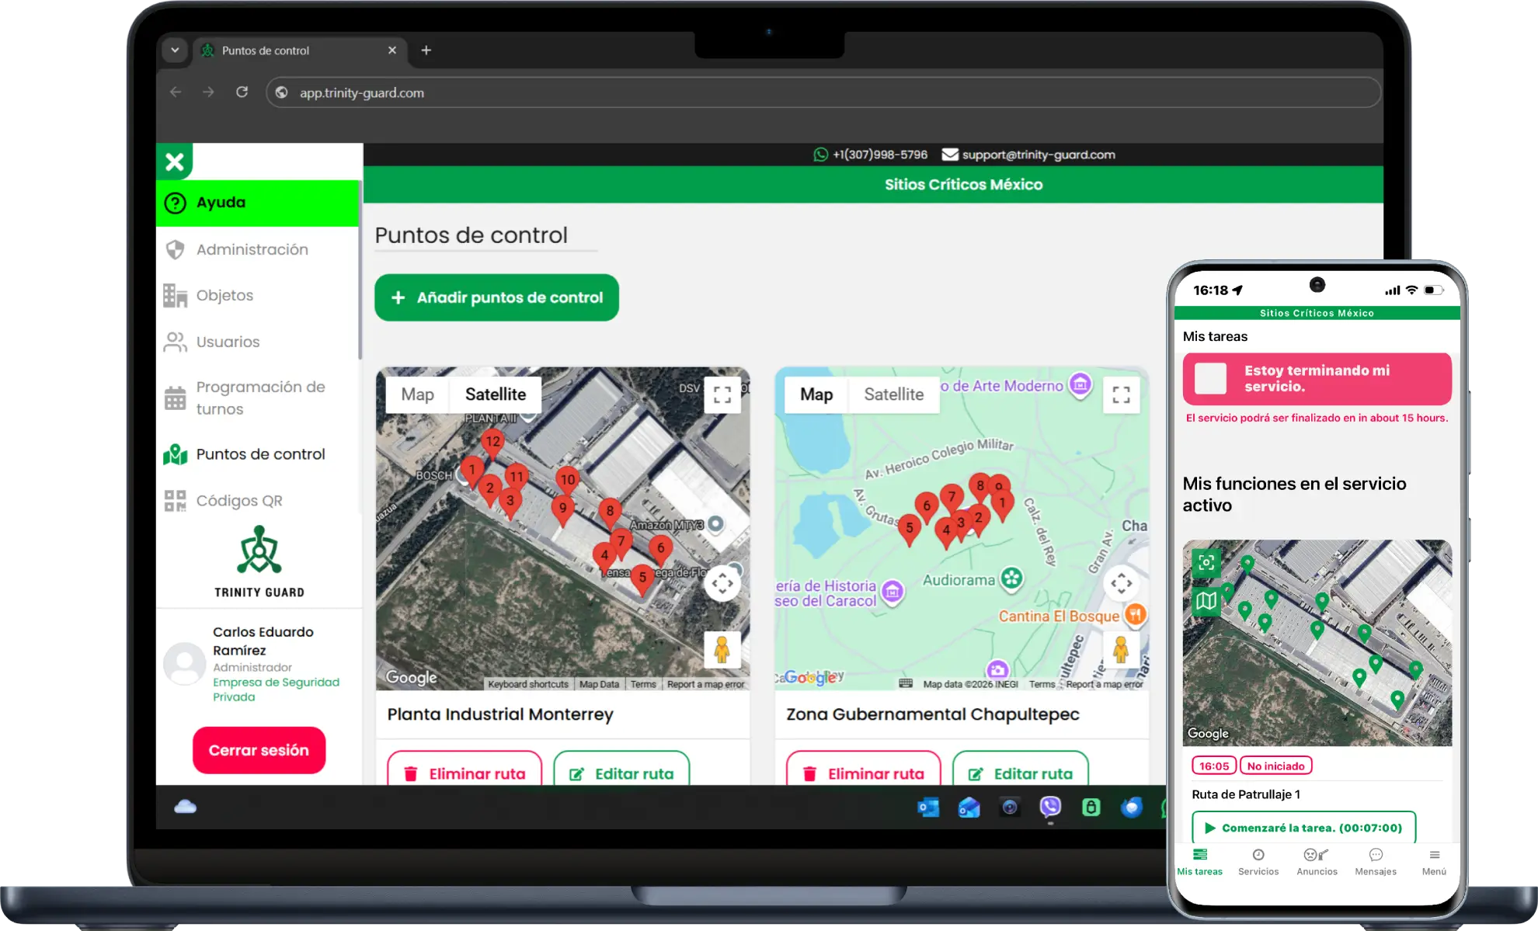Screen dimensions: 1538x931
Task: Open the browser tab search chevron
Action: pyautogui.click(x=174, y=50)
